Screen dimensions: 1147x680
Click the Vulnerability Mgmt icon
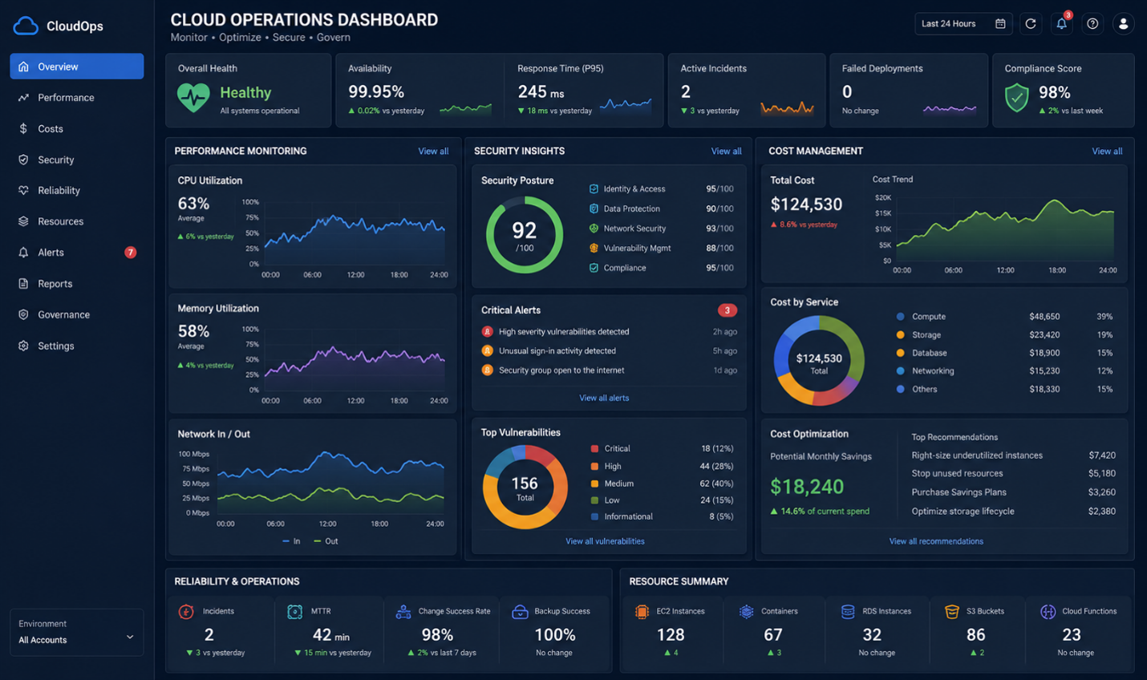pyautogui.click(x=594, y=248)
